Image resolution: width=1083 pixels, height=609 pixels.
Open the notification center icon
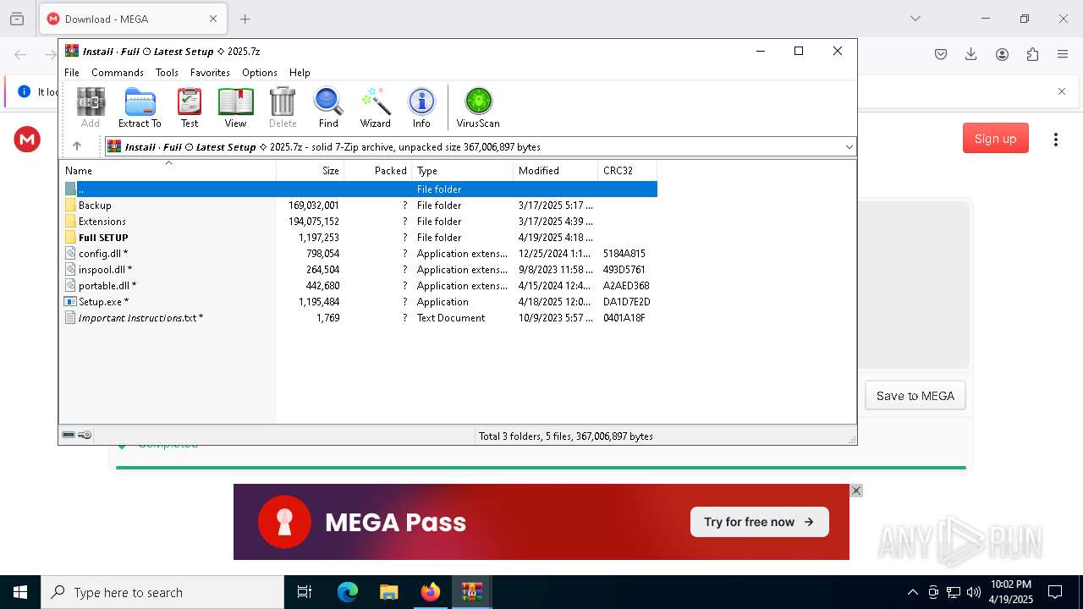[x=1055, y=592]
